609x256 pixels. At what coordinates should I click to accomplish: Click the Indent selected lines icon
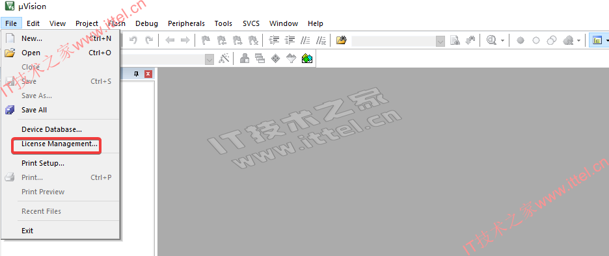pyautogui.click(x=275, y=40)
